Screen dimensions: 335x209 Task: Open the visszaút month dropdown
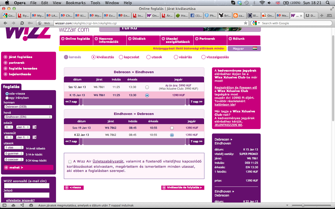[x=23, y=137]
